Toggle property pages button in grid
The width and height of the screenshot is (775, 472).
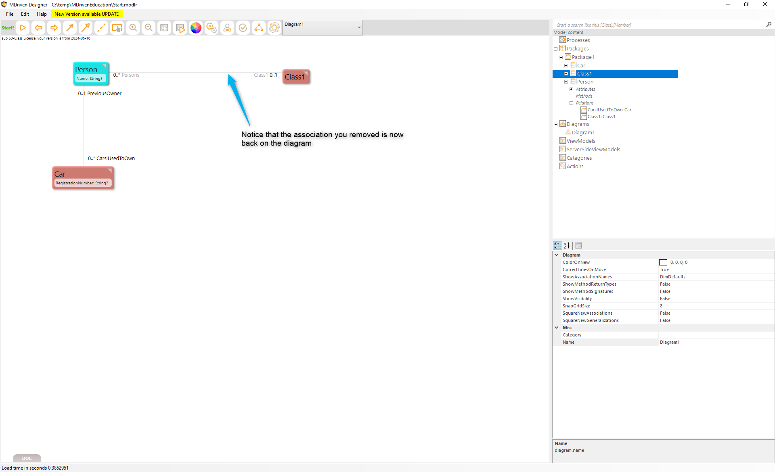tap(578, 245)
